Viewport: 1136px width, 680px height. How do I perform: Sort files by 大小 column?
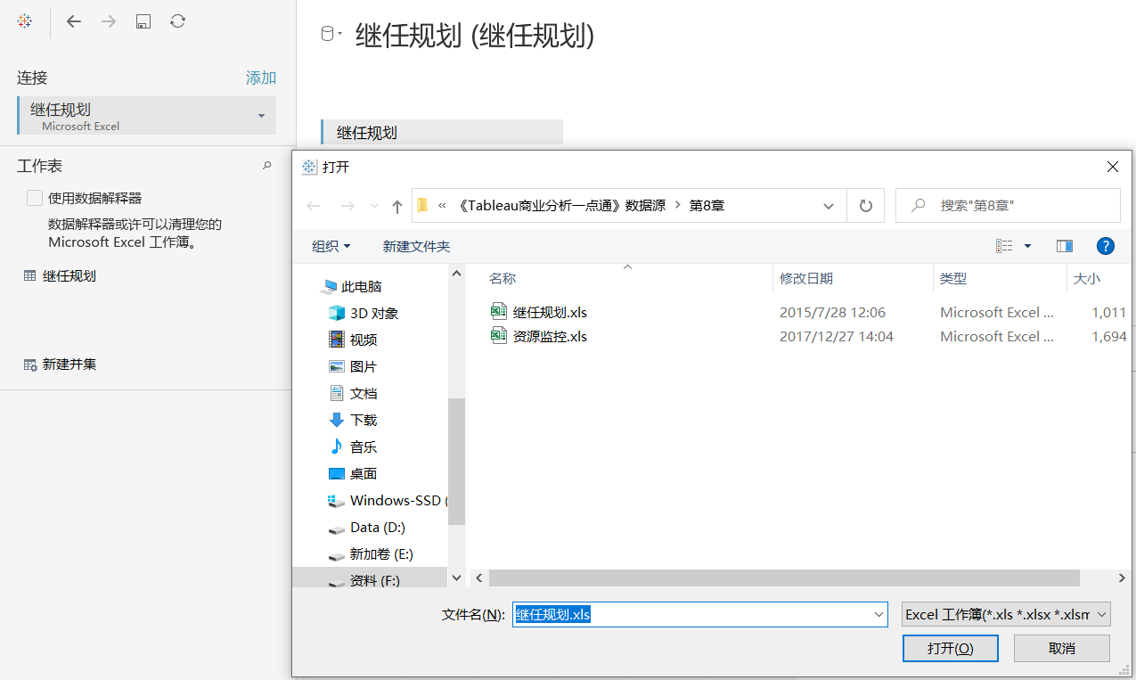coord(1087,278)
